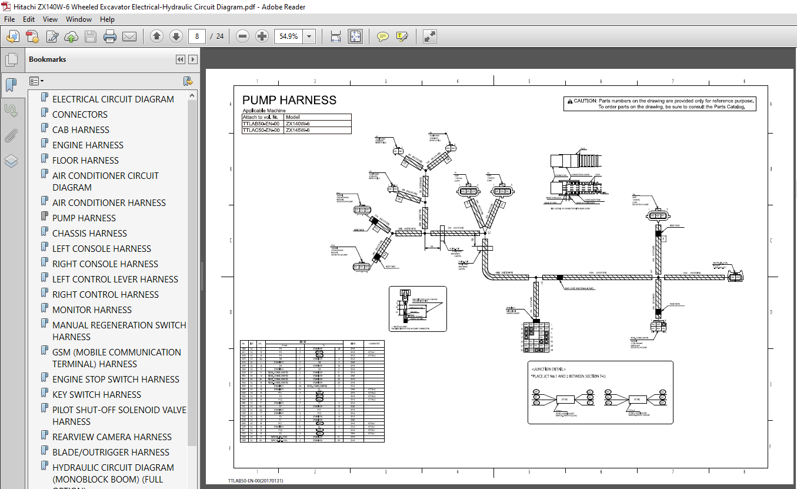Open the CONNECTORS bookmark
This screenshot has width=797, height=489.
[x=80, y=115]
